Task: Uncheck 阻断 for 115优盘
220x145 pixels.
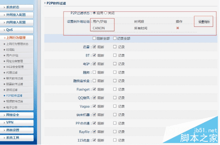Action: (94, 140)
